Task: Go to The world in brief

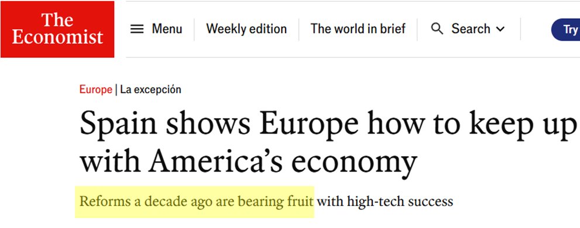Action: pos(358,29)
